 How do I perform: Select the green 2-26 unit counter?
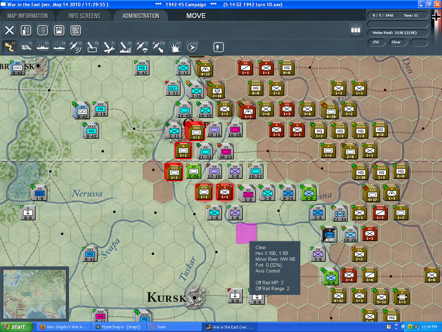(x=193, y=171)
